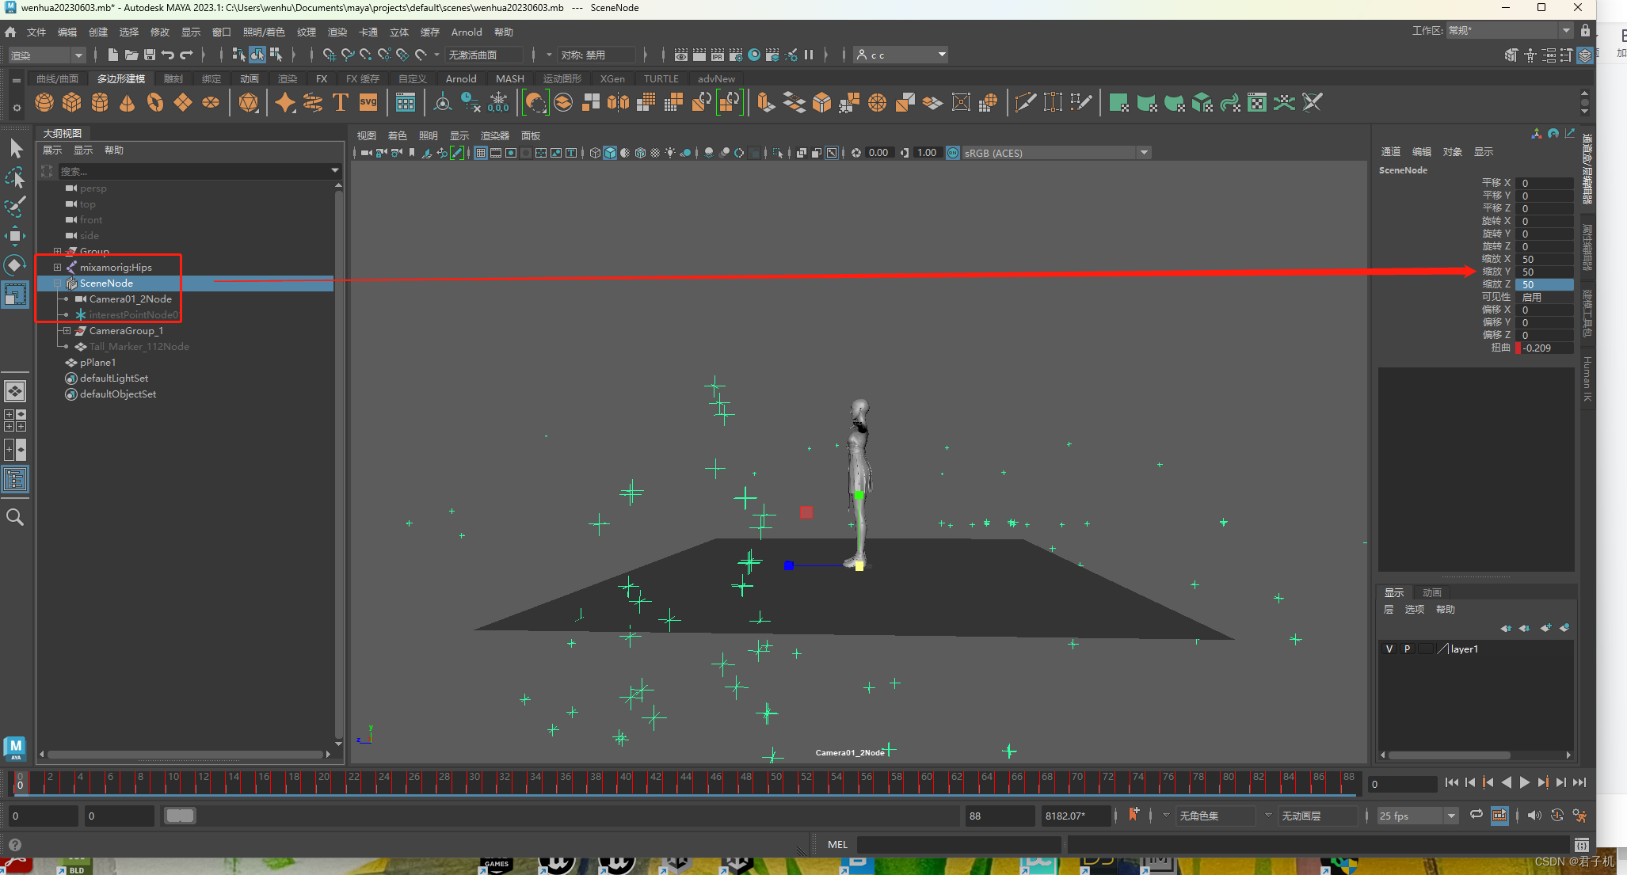Click the red swatch beside the 扭曲 channel
1627x875 pixels.
(1518, 348)
